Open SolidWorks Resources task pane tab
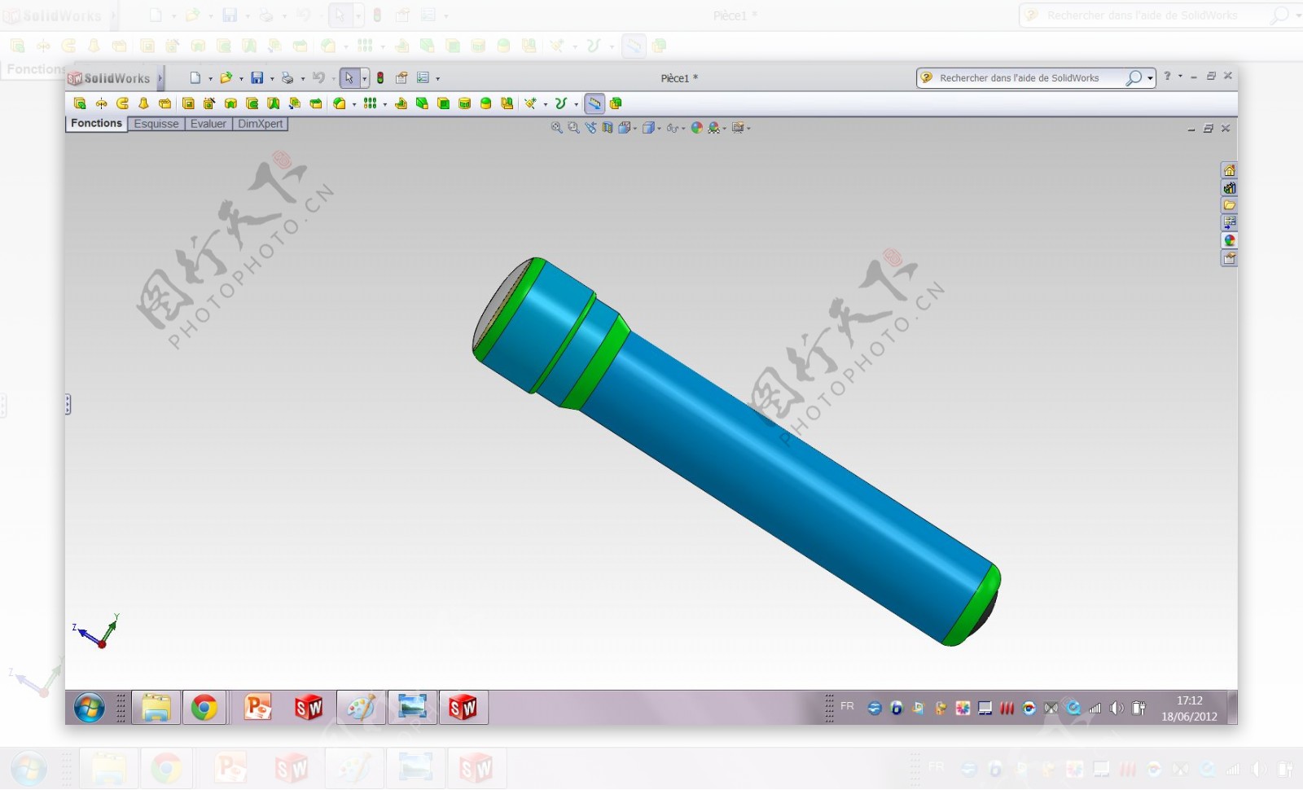The image size is (1303, 790). point(1229,170)
